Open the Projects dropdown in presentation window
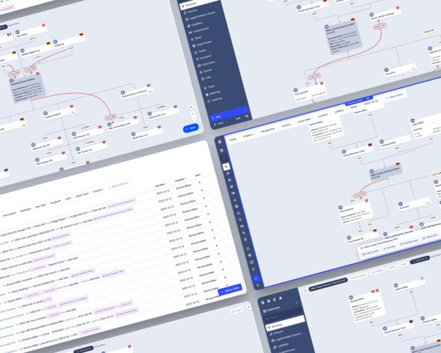Screen dimensions: 441x353 tap(249, 135)
